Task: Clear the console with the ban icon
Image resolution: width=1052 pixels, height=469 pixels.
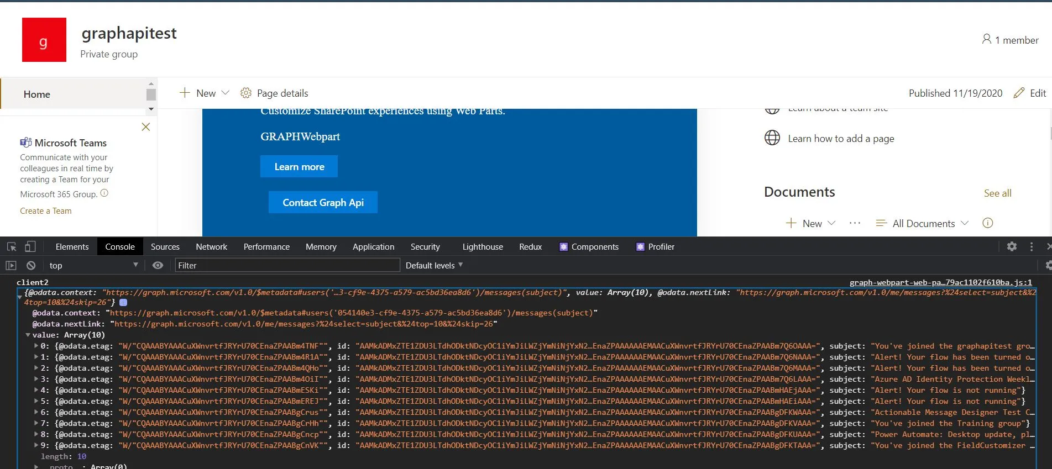Action: point(31,266)
